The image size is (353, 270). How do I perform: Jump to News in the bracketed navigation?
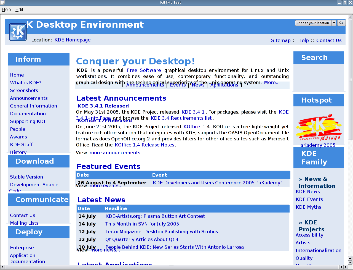[x=198, y=85]
